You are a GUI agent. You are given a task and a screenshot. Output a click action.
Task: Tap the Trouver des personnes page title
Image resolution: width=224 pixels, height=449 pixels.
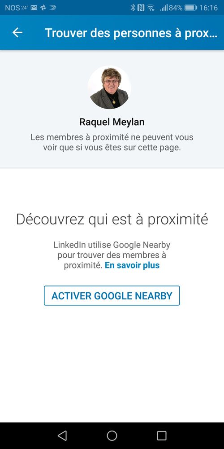coord(131,33)
